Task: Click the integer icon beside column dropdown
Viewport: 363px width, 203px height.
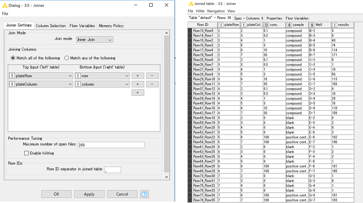Action: (78, 84)
